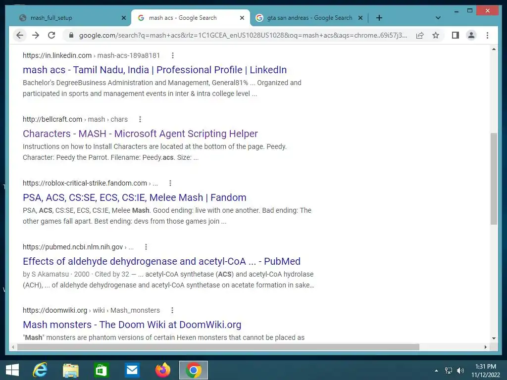The image size is (507, 380).
Task: Select the mash acs Google Search tab
Action: tap(191, 18)
